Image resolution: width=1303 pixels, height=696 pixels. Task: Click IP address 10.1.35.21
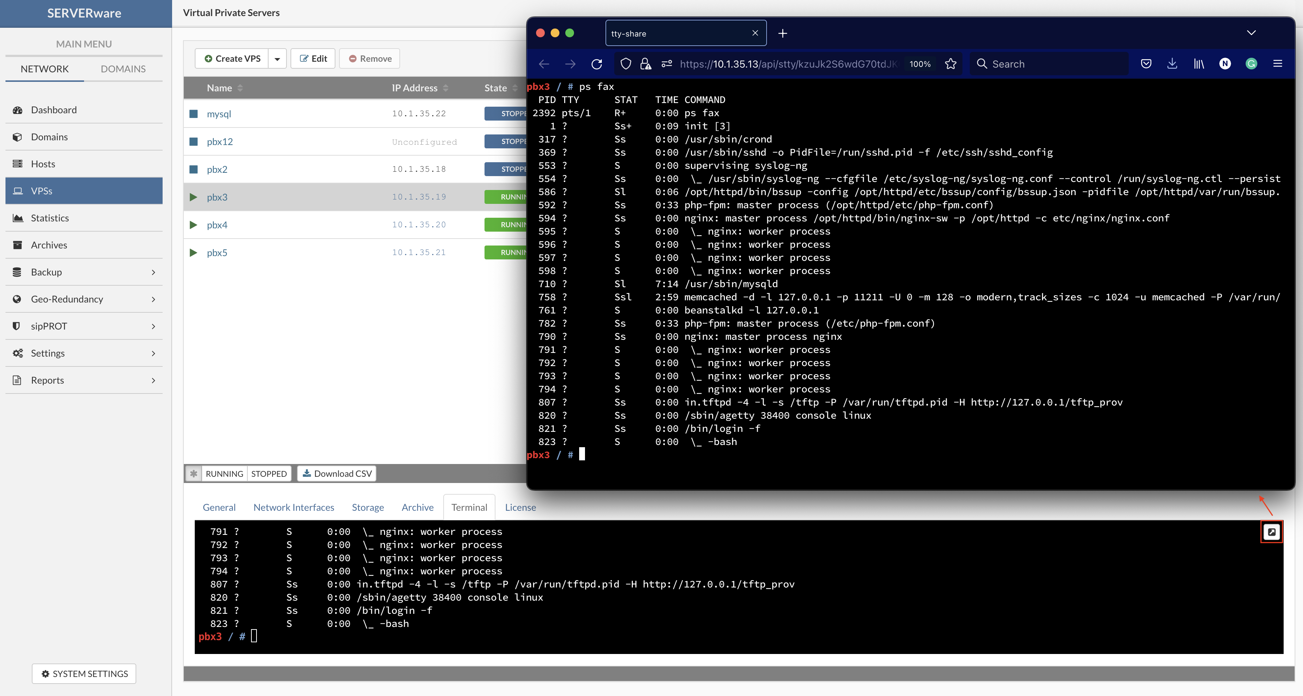[419, 252]
